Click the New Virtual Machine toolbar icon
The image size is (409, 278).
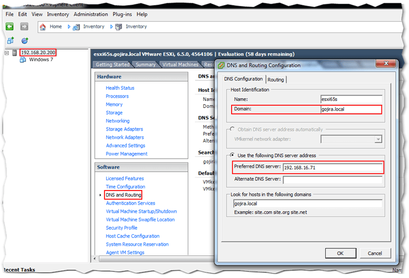(10, 40)
